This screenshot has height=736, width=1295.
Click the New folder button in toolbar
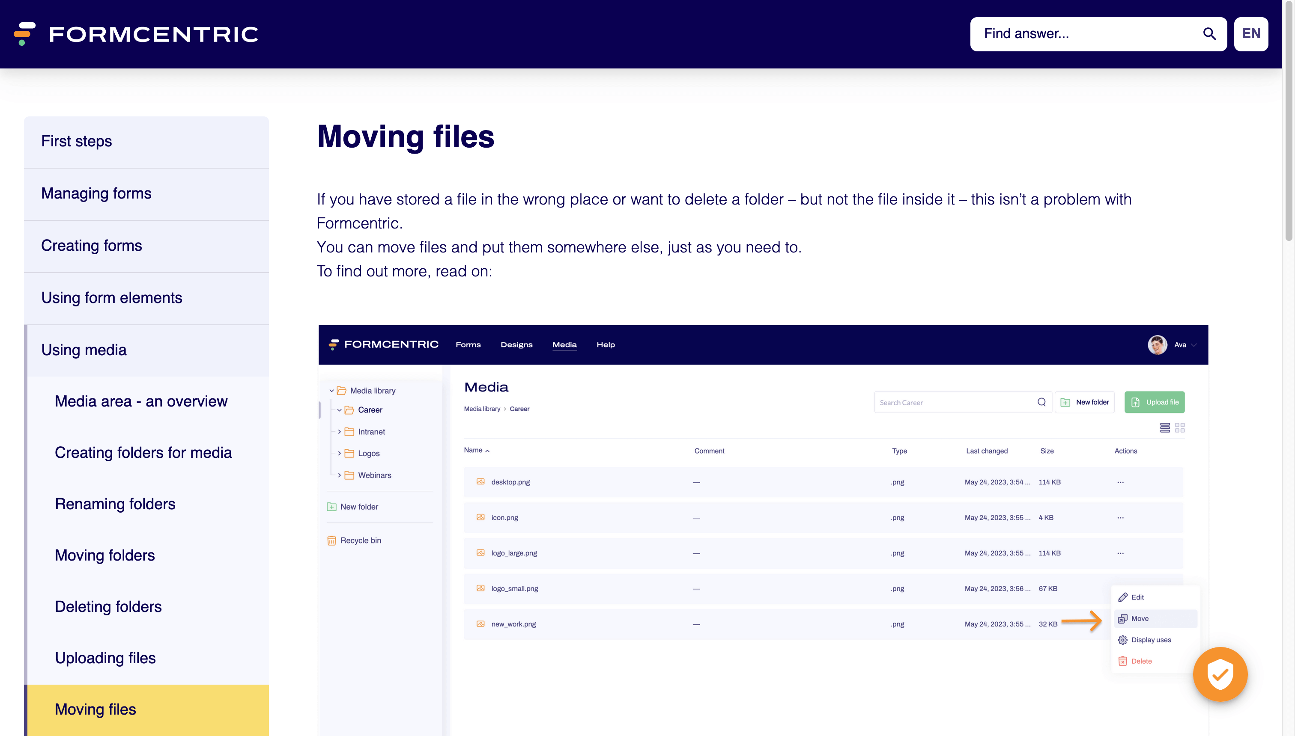tap(1085, 402)
